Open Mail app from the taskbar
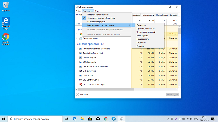218x122 pixels. [x=98, y=119]
